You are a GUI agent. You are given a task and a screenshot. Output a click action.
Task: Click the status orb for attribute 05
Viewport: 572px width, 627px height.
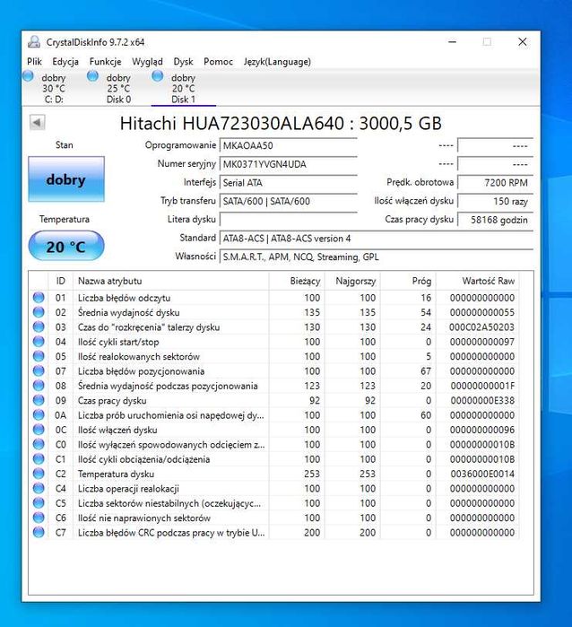tap(39, 356)
